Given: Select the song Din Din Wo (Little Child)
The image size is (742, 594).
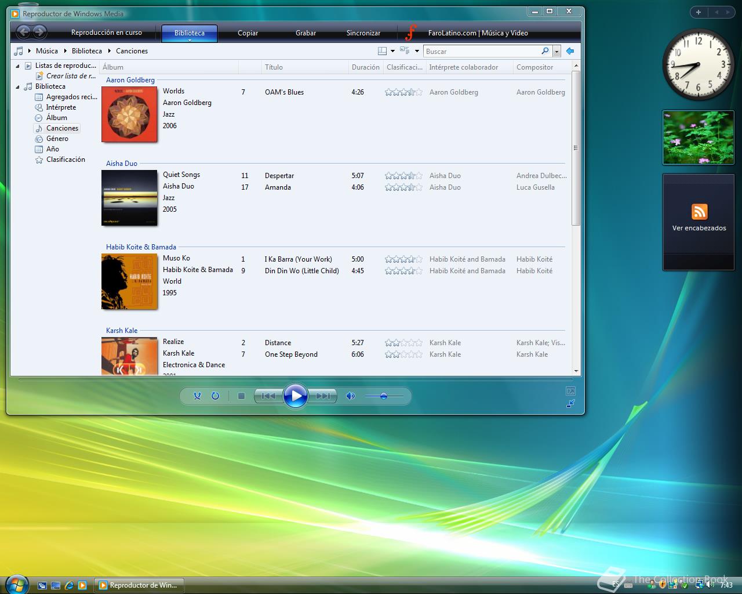Looking at the screenshot, I should point(302,271).
